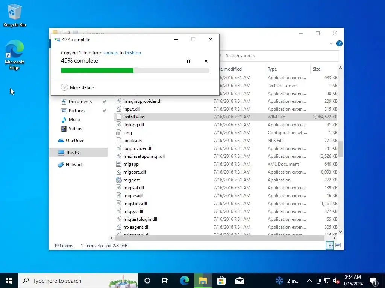Open Mail app from taskbar
Image resolution: width=385 pixels, height=288 pixels.
coord(240,280)
